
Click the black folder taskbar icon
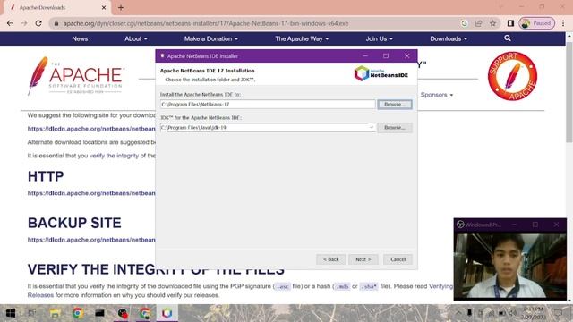click(99, 313)
